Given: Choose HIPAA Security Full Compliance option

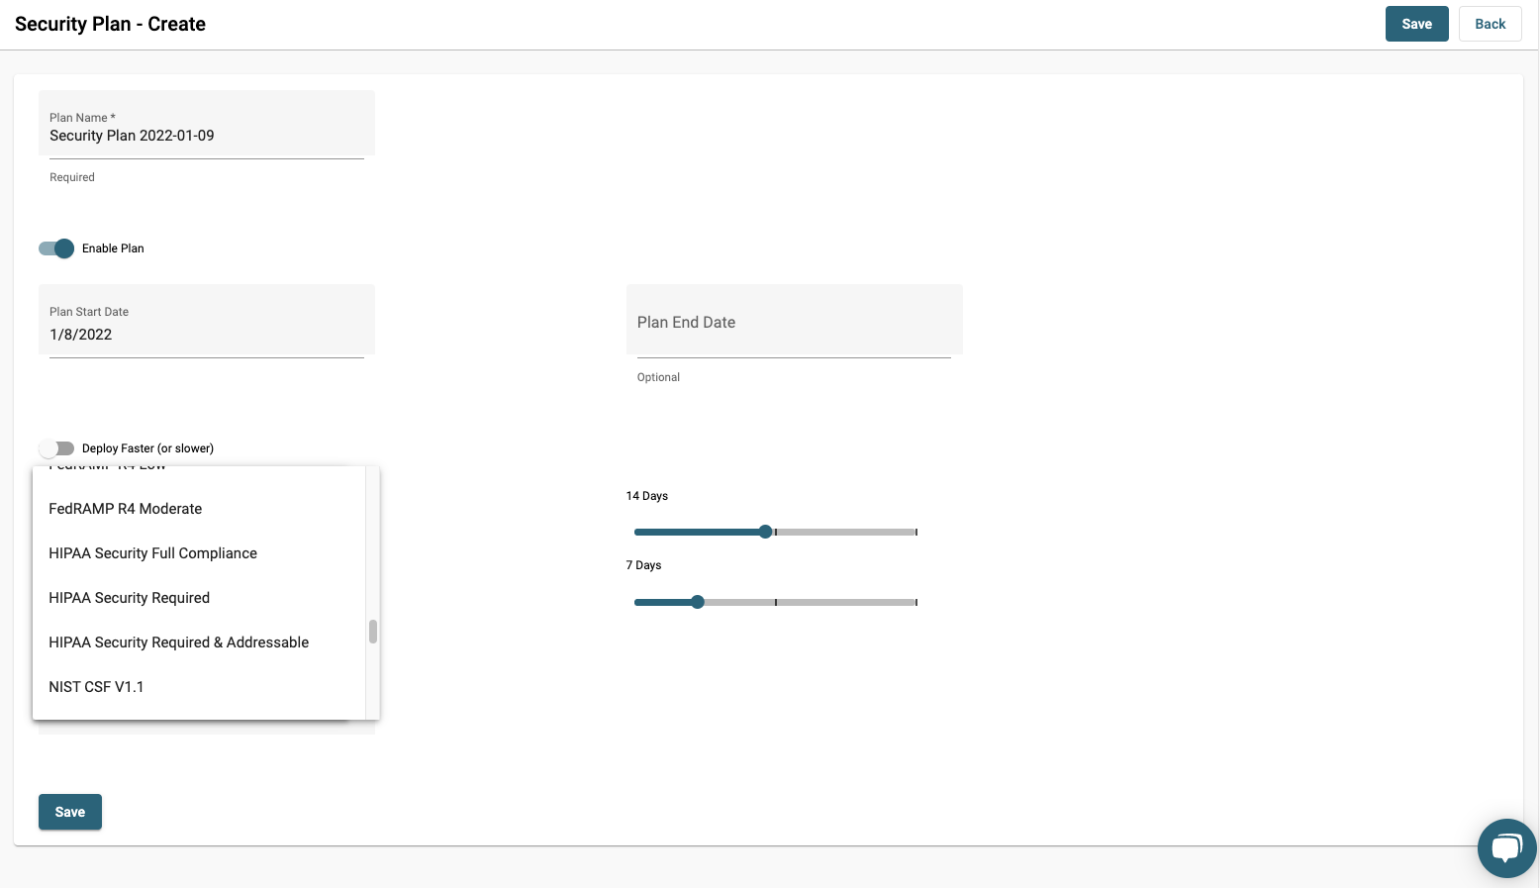Looking at the screenshot, I should [x=153, y=553].
